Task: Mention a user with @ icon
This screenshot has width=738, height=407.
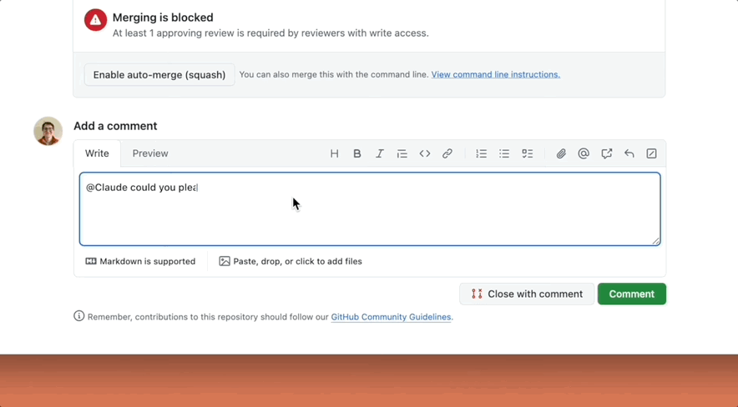Action: tap(584, 153)
